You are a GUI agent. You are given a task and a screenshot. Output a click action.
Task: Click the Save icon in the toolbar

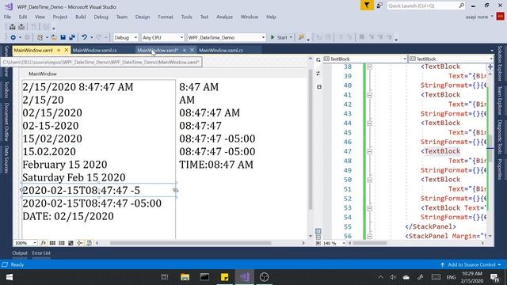(63, 37)
